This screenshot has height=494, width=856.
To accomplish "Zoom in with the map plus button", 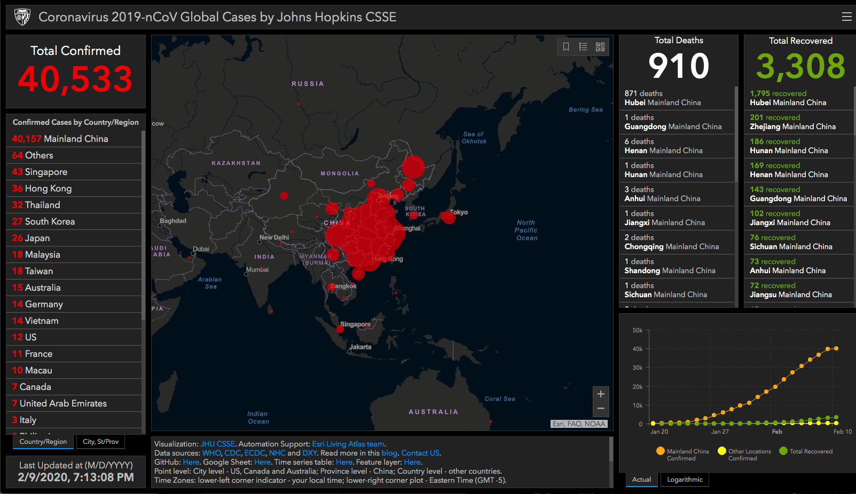I will tap(601, 394).
